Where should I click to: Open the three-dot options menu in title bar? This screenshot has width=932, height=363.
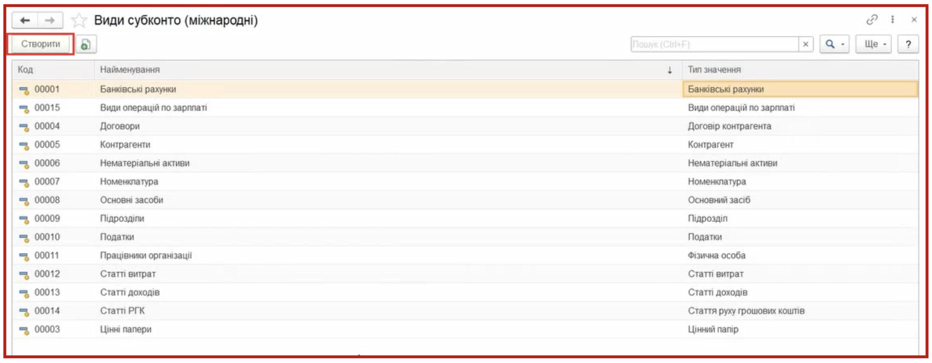click(x=893, y=19)
